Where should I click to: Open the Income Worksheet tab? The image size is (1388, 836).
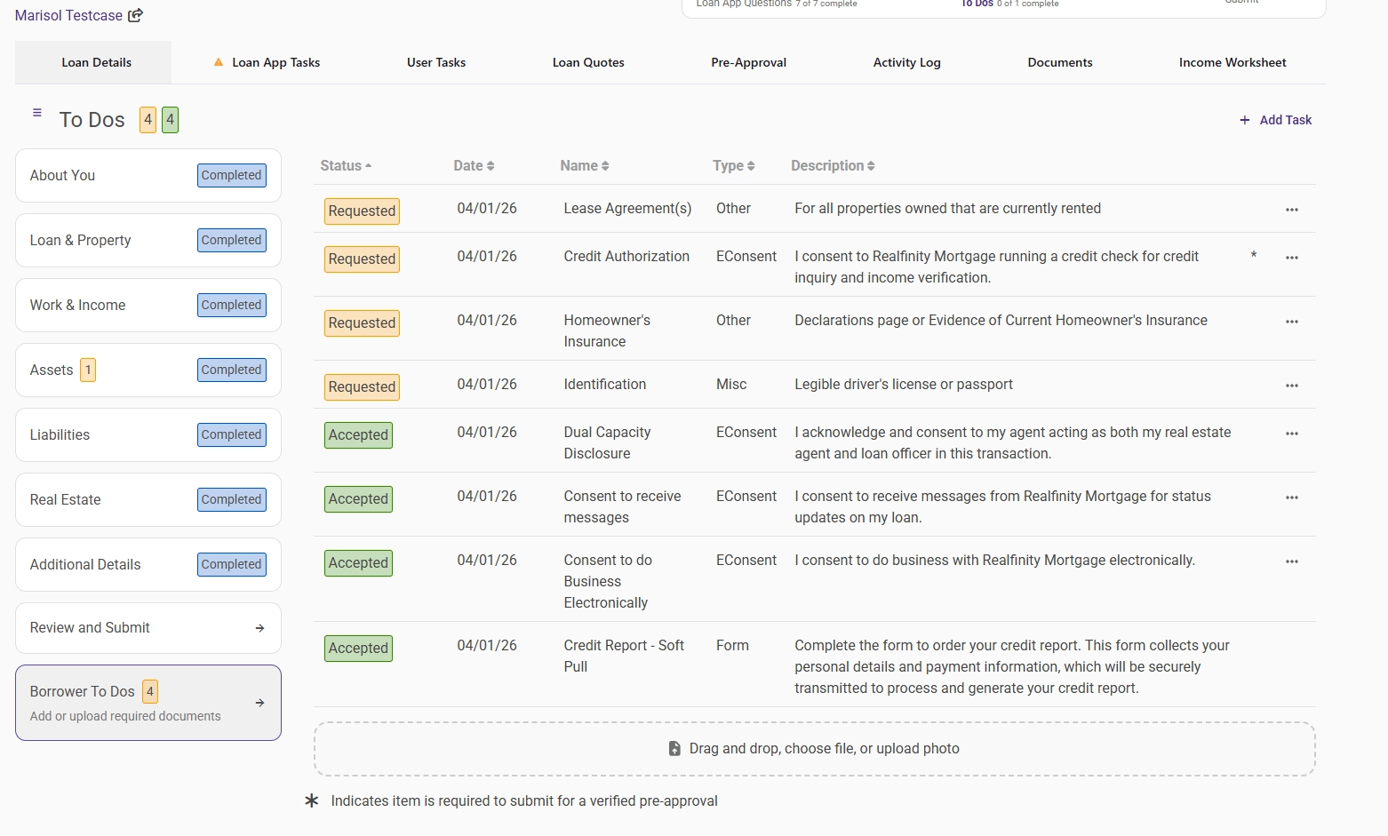click(x=1232, y=62)
